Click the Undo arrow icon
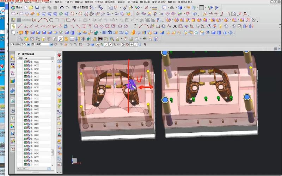The width and height of the screenshot is (282, 176). click(62, 7)
